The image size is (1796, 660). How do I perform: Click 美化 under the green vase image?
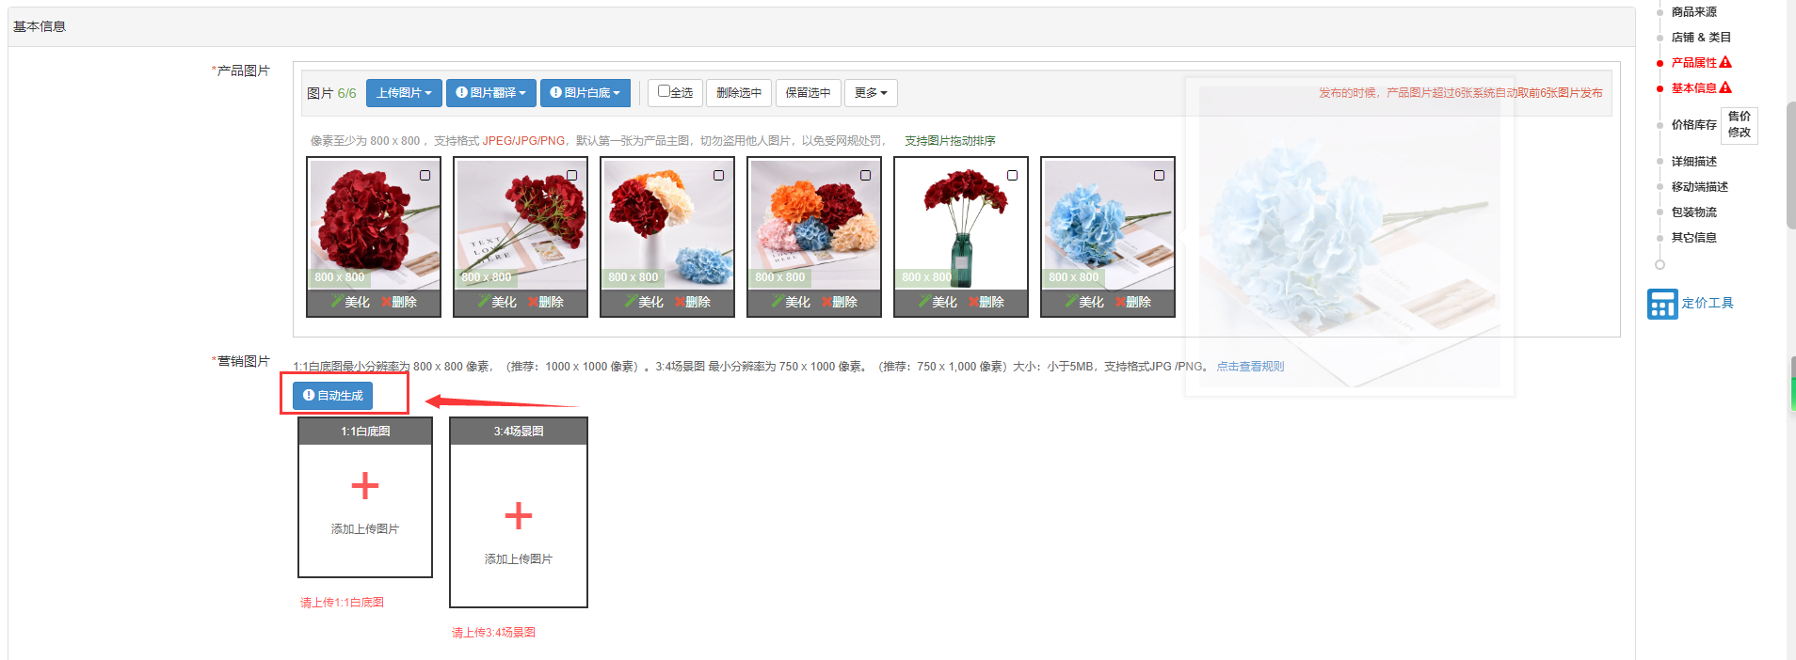point(938,302)
